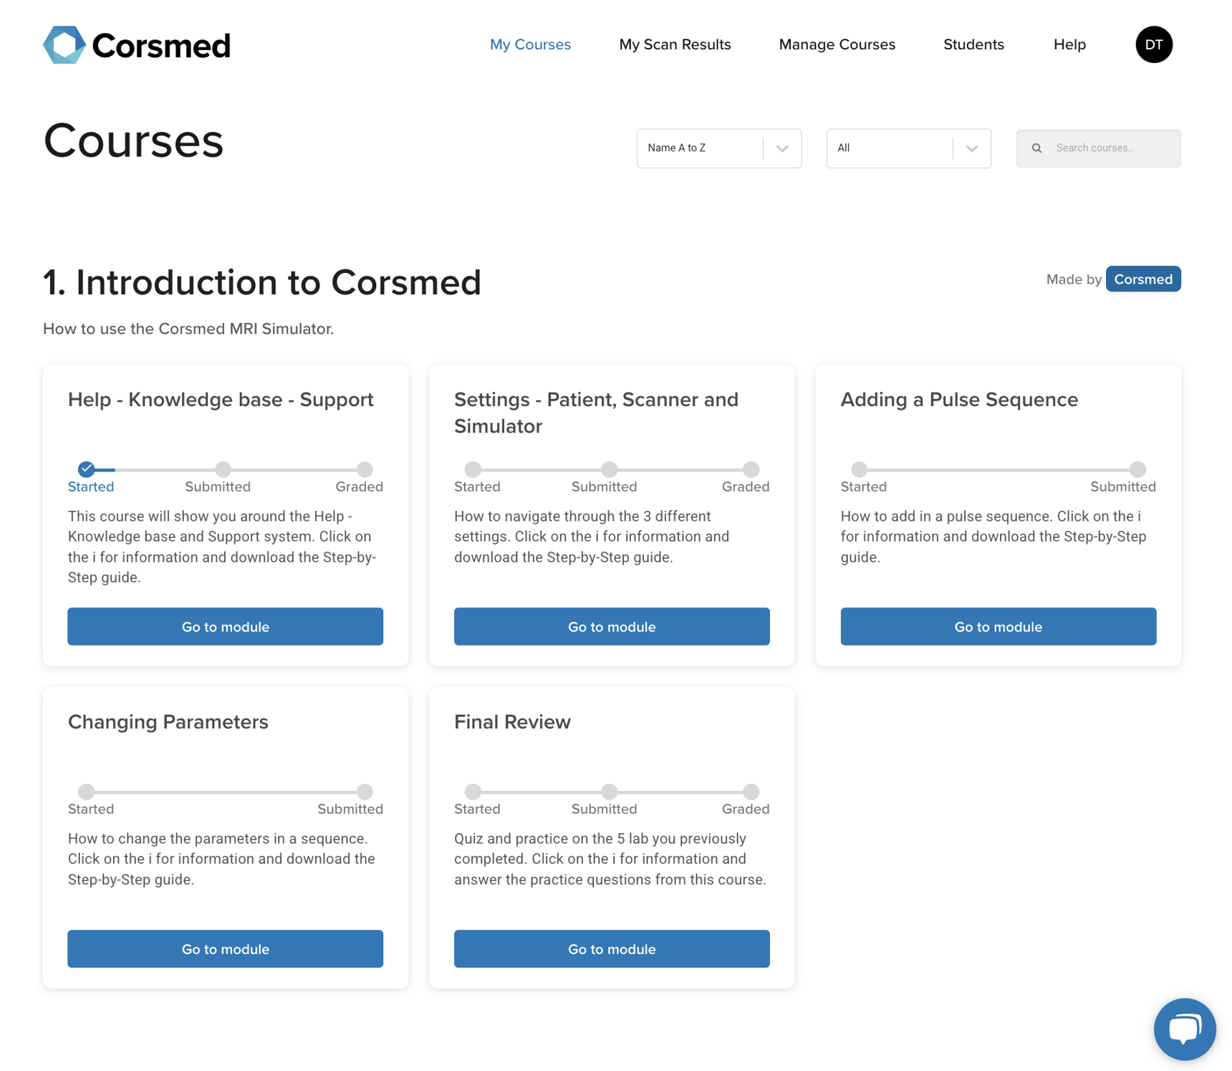Open the Help page from navigation
Image resolution: width=1232 pixels, height=1071 pixels.
[1069, 44]
